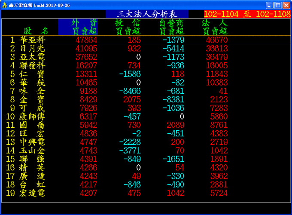Click foreign net buy value 37652
292x215 pixels.
[86, 57]
